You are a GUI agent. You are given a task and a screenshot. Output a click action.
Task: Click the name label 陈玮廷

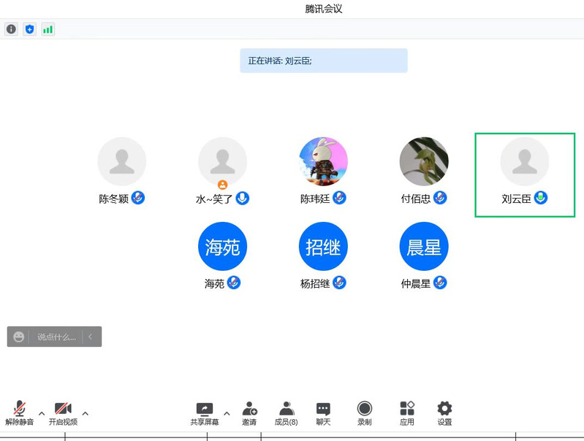315,199
